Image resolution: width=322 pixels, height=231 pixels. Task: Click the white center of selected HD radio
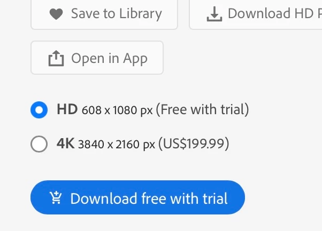click(39, 110)
